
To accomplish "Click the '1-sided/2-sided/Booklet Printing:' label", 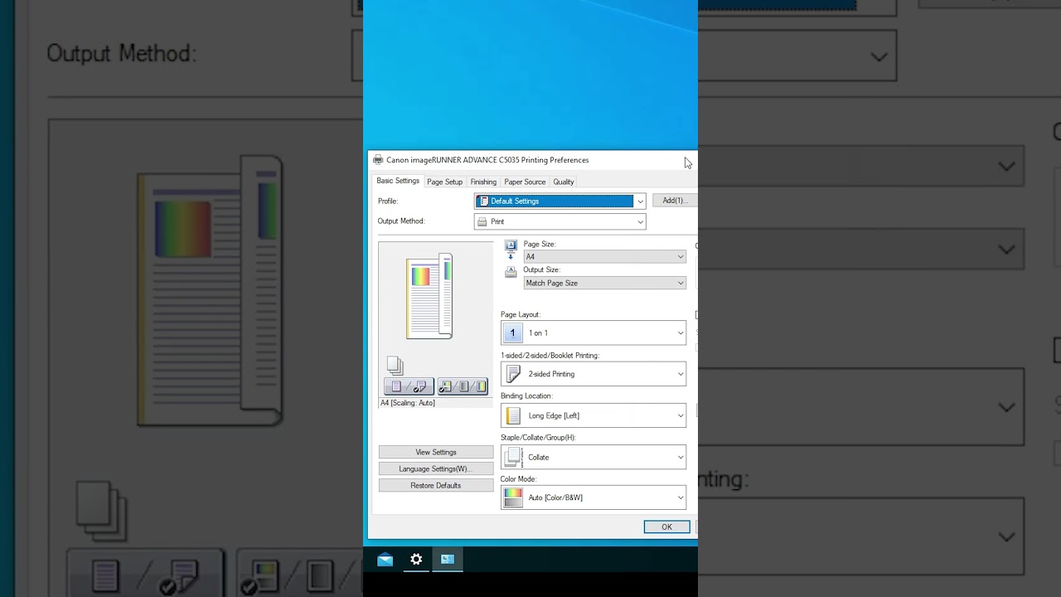I will (x=550, y=356).
